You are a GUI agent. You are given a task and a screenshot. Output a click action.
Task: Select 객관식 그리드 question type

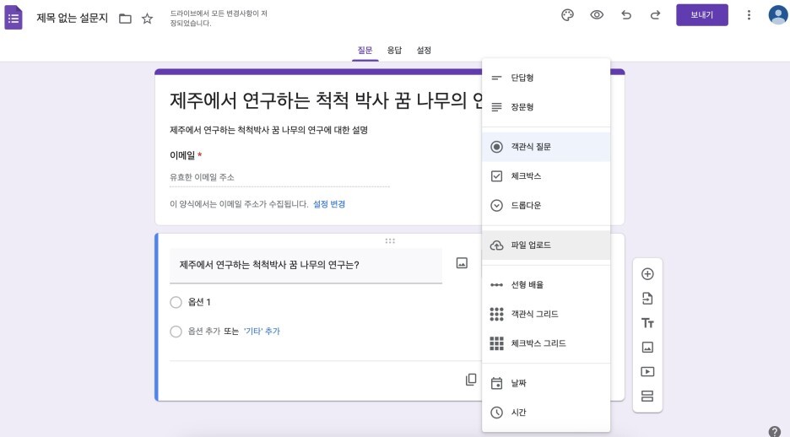(546, 314)
